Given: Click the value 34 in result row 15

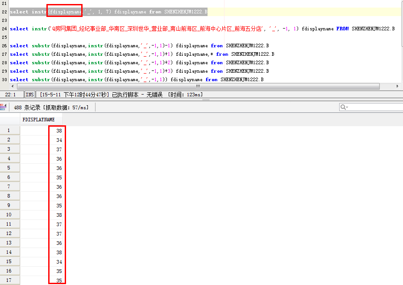Looking at the screenshot, I should point(59,262).
